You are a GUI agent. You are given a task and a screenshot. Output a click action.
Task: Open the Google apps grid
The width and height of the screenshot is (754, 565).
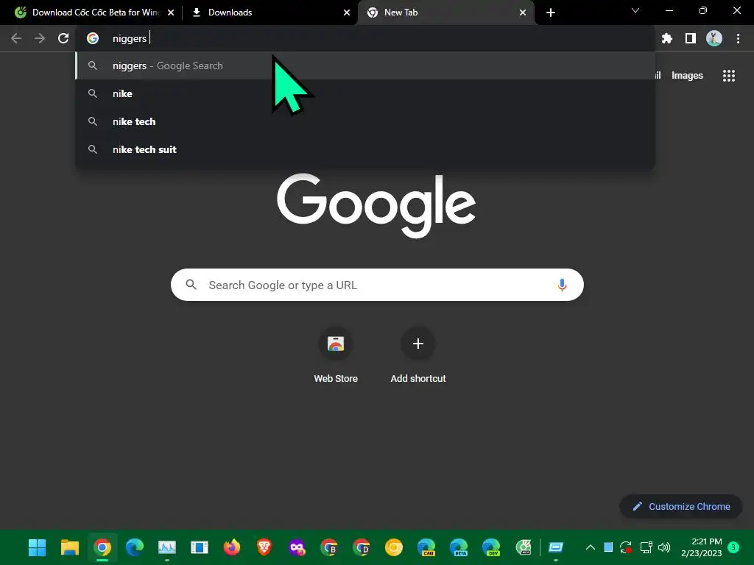coord(728,76)
